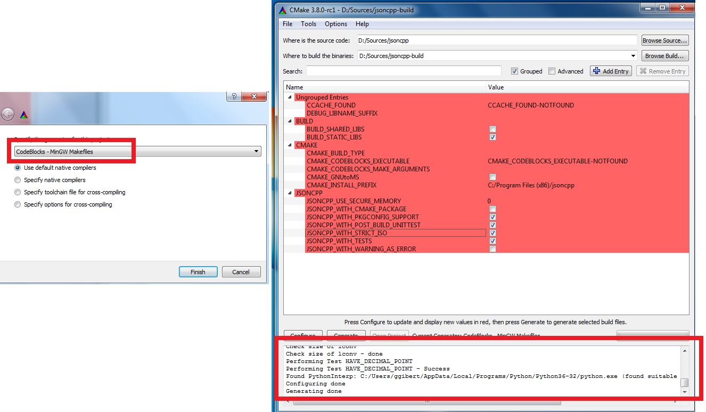Image resolution: width=706 pixels, height=412 pixels.
Task: Open the File menu
Action: [x=288, y=24]
